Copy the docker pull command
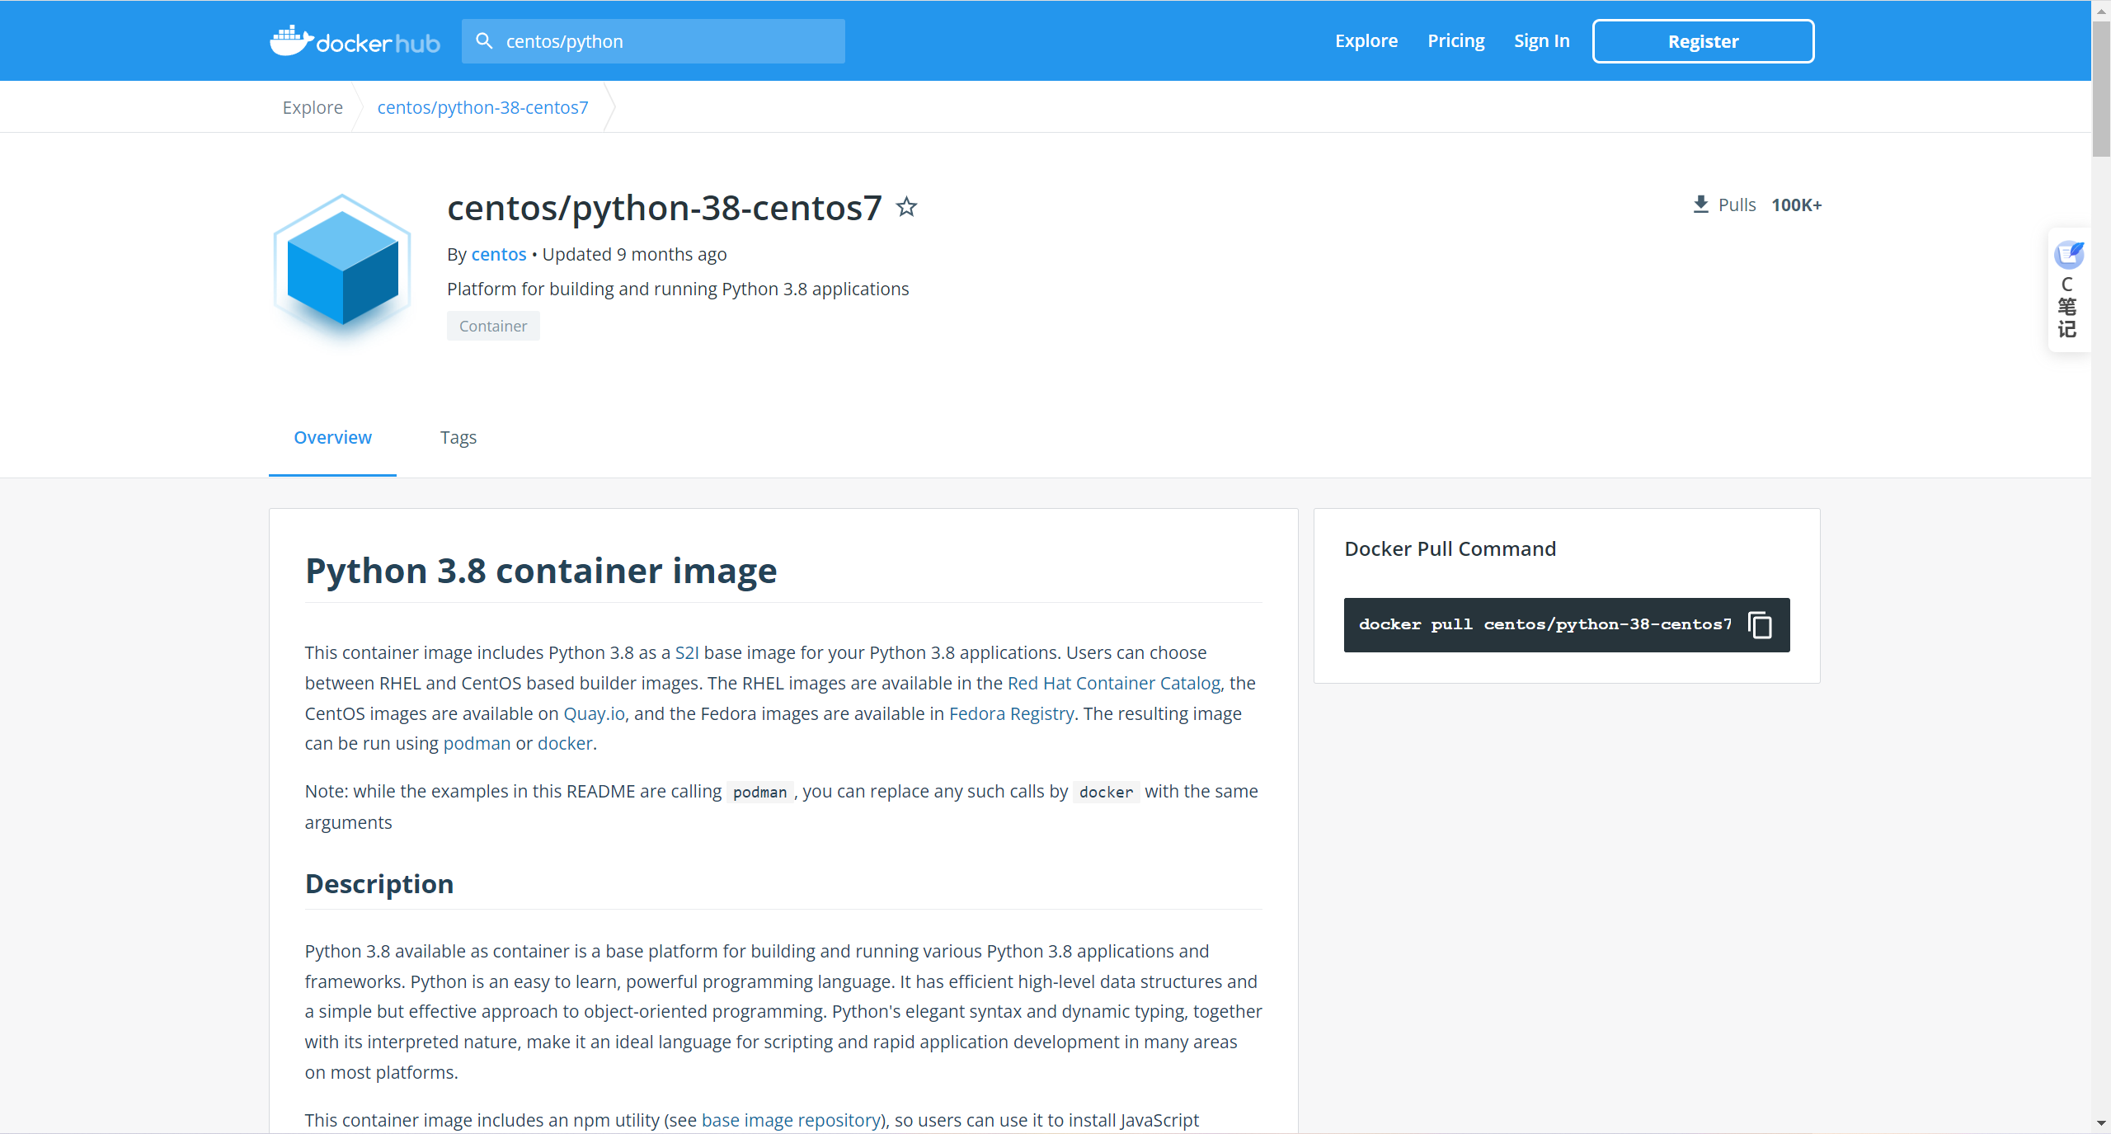Screen dimensions: 2111x1134 pos(1760,625)
